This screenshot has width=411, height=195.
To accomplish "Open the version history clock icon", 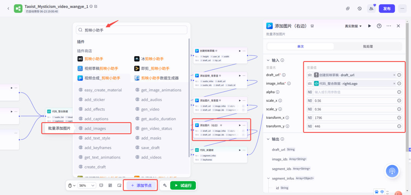I will click(x=360, y=8).
